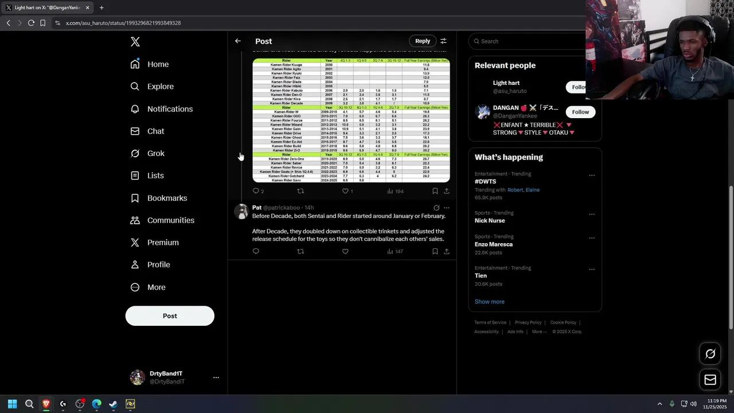
Task: Open the Explore page
Action: click(x=152, y=87)
